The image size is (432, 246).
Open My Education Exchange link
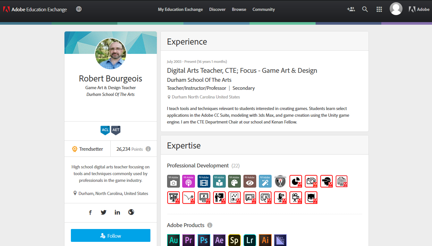point(180,9)
